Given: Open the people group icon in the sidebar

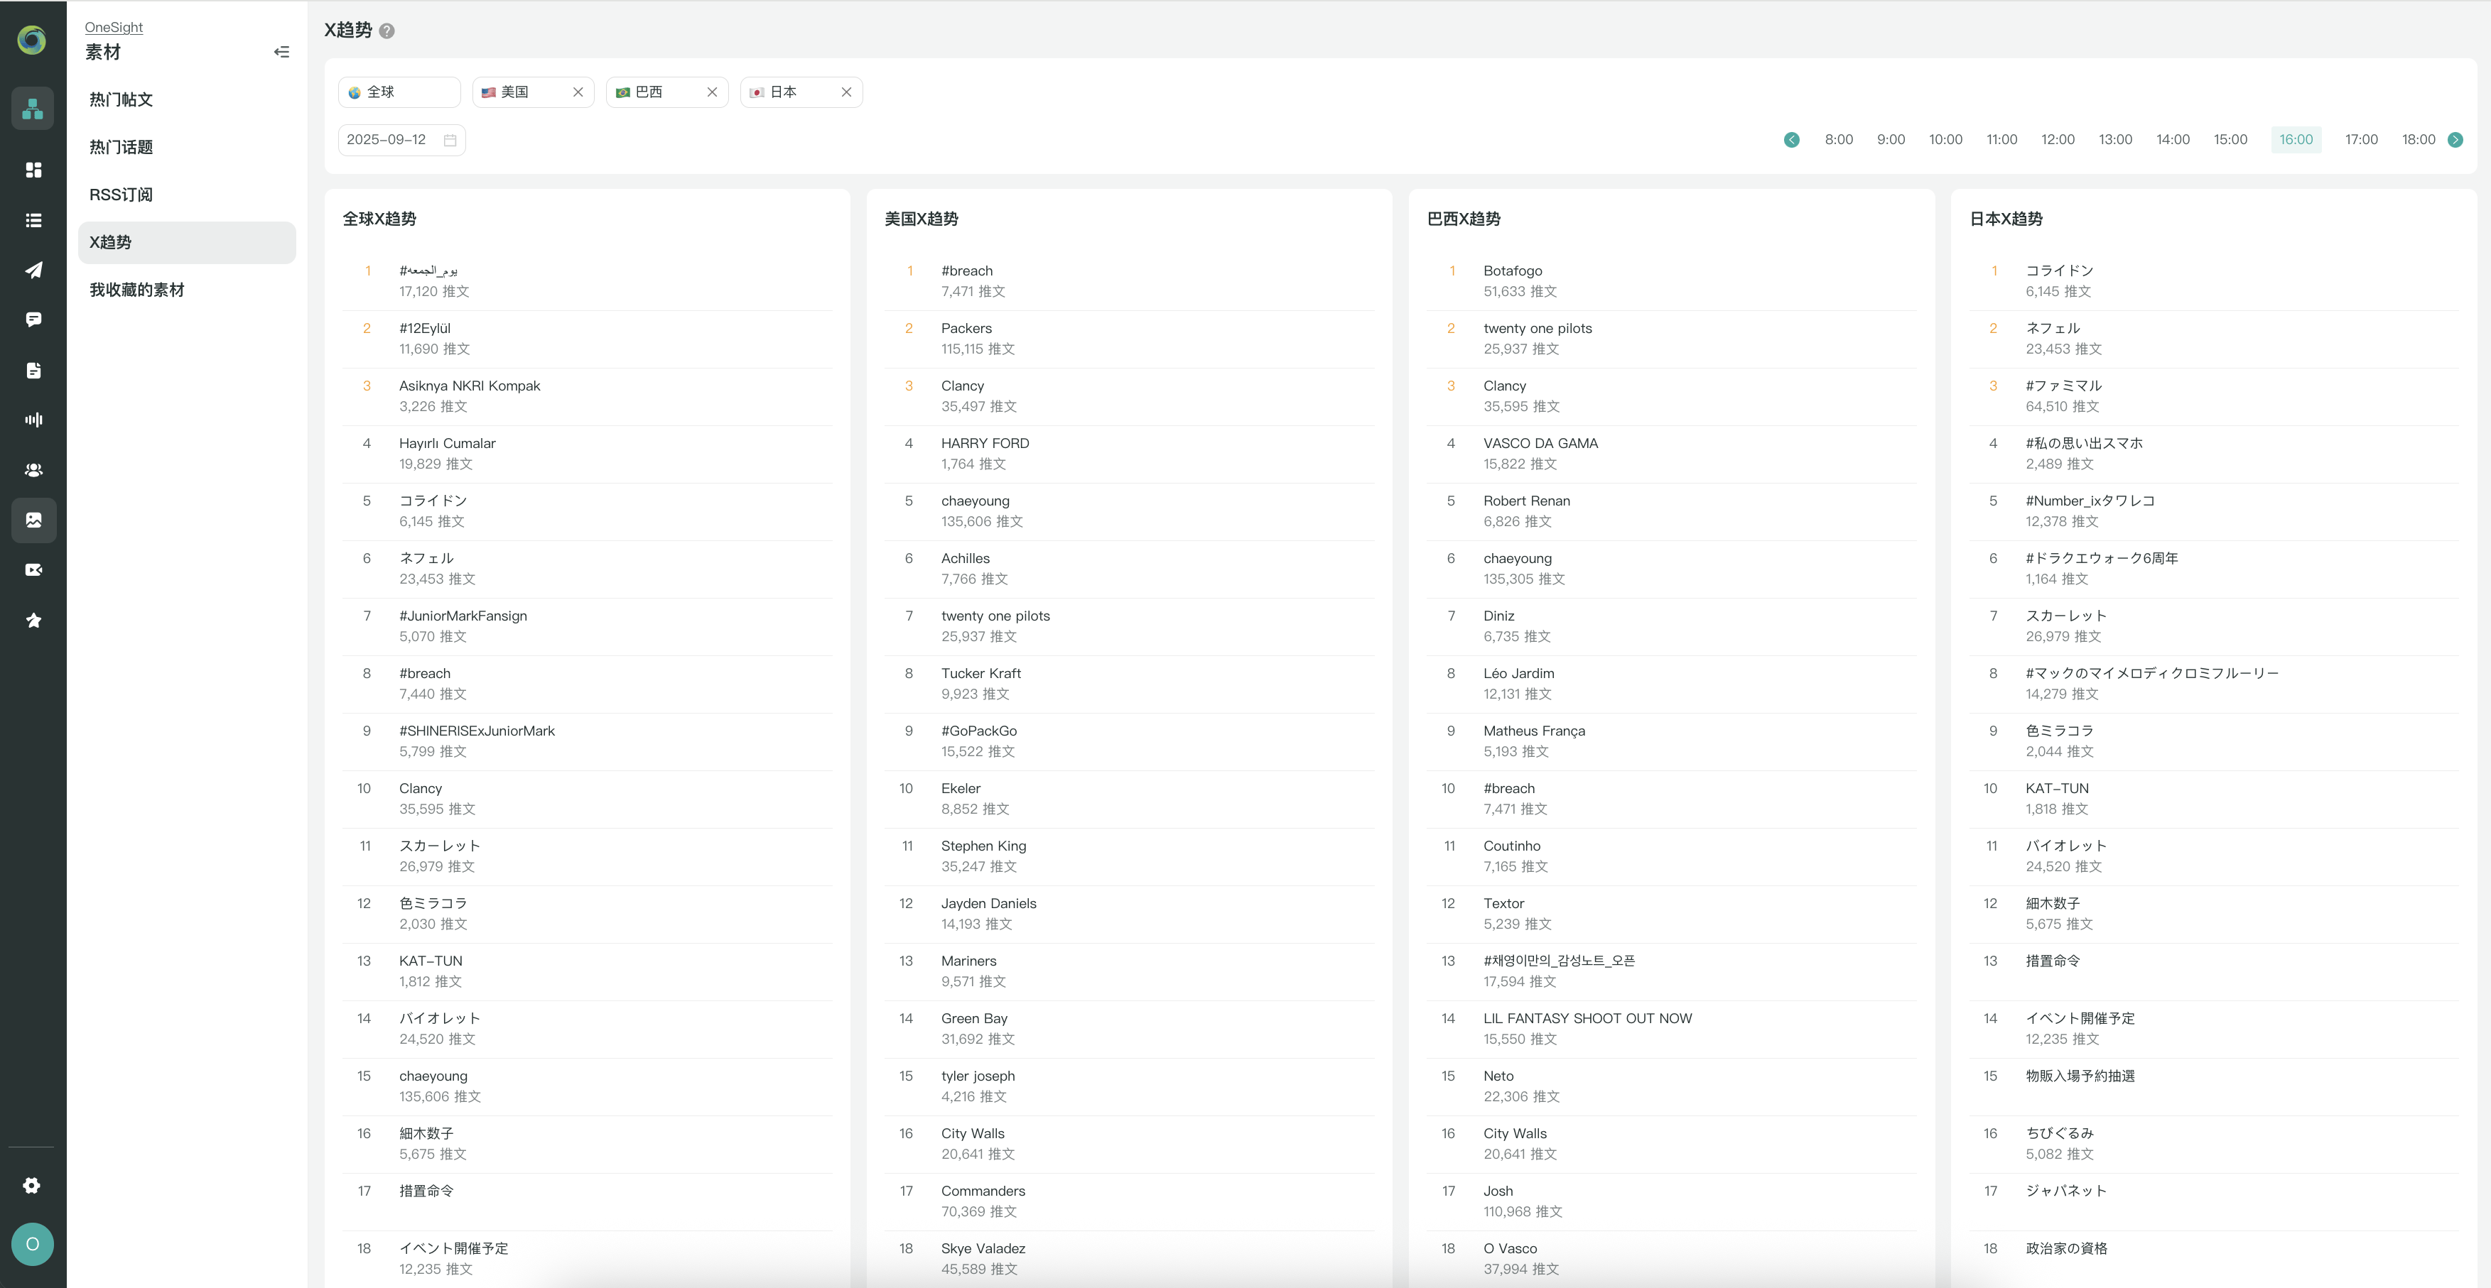Looking at the screenshot, I should 33,469.
